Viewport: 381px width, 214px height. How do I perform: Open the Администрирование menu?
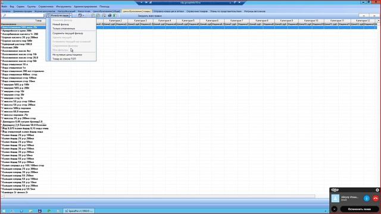85,7
